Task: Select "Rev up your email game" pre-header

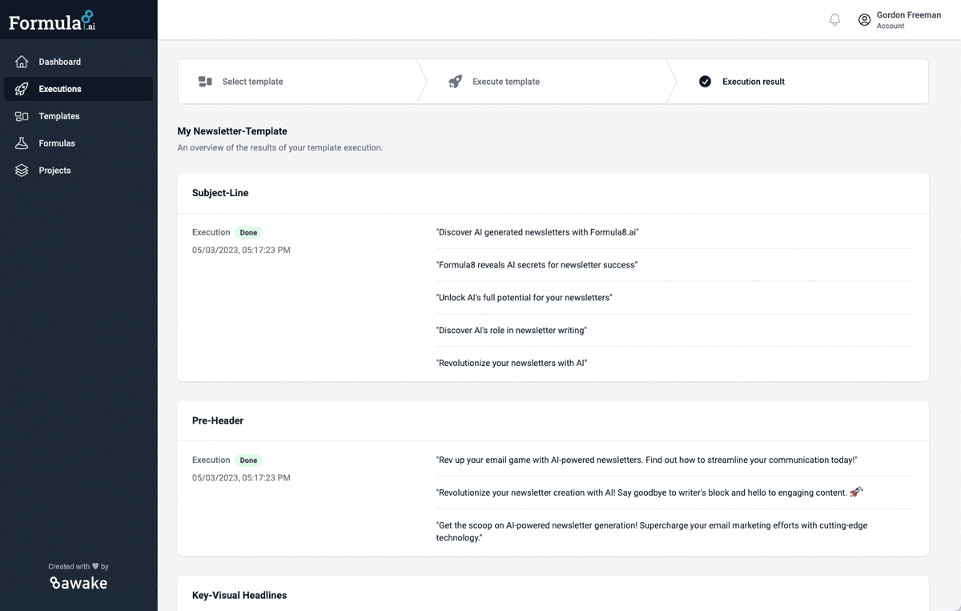Action: [647, 460]
